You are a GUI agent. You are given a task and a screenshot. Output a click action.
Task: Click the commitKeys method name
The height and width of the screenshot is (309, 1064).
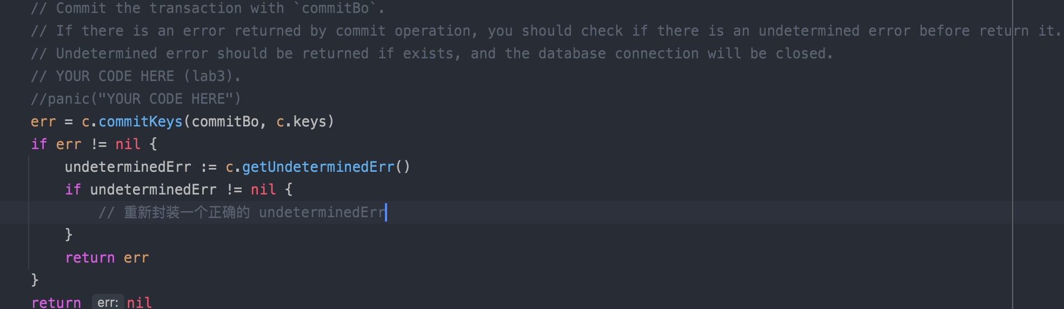click(x=141, y=122)
